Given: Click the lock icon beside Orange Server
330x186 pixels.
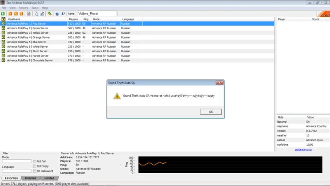Looking at the screenshot, I should click(x=3, y=37).
